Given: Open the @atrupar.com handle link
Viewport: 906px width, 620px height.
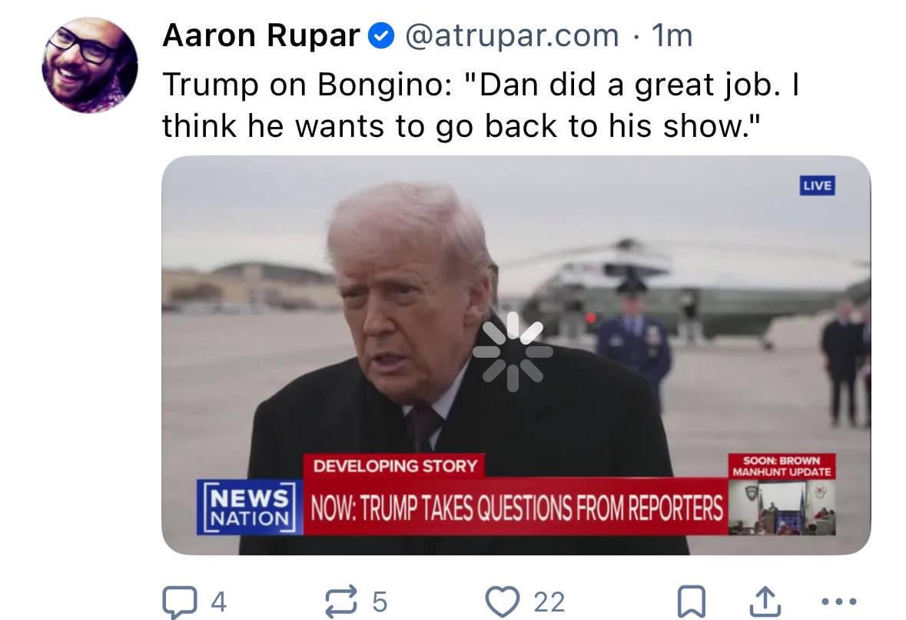Looking at the screenshot, I should click(x=512, y=36).
